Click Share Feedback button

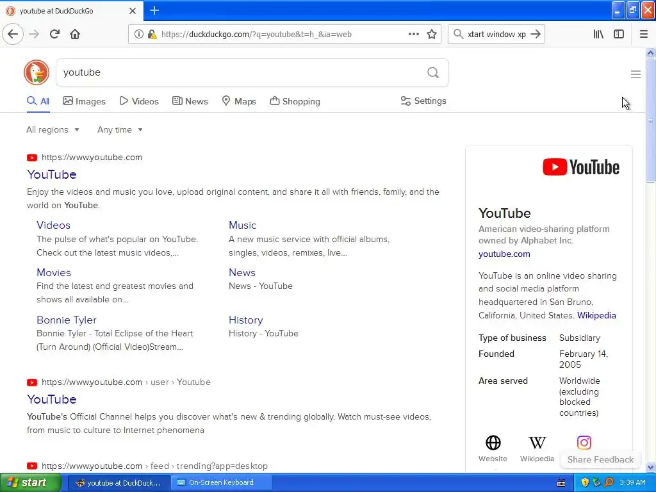[600, 459]
